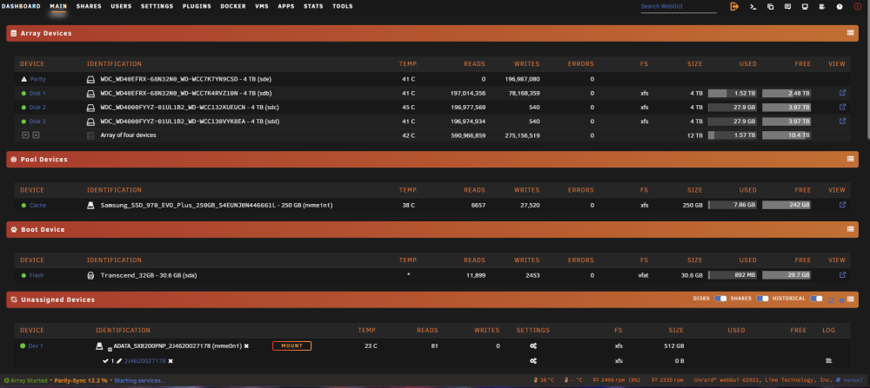
Task: Click the help question-mark icon
Action: 840,7
